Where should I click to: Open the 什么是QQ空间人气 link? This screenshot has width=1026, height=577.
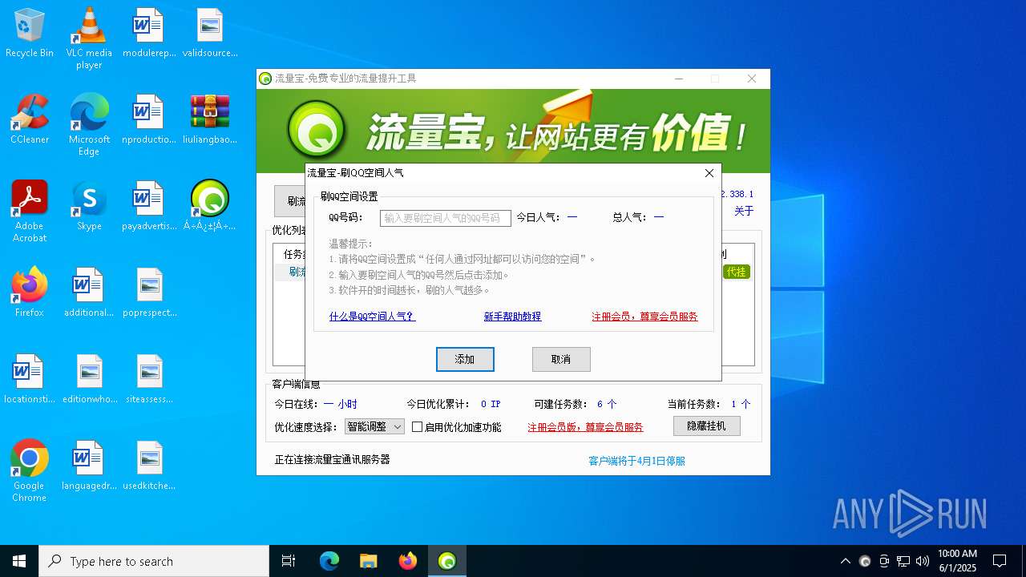(372, 317)
